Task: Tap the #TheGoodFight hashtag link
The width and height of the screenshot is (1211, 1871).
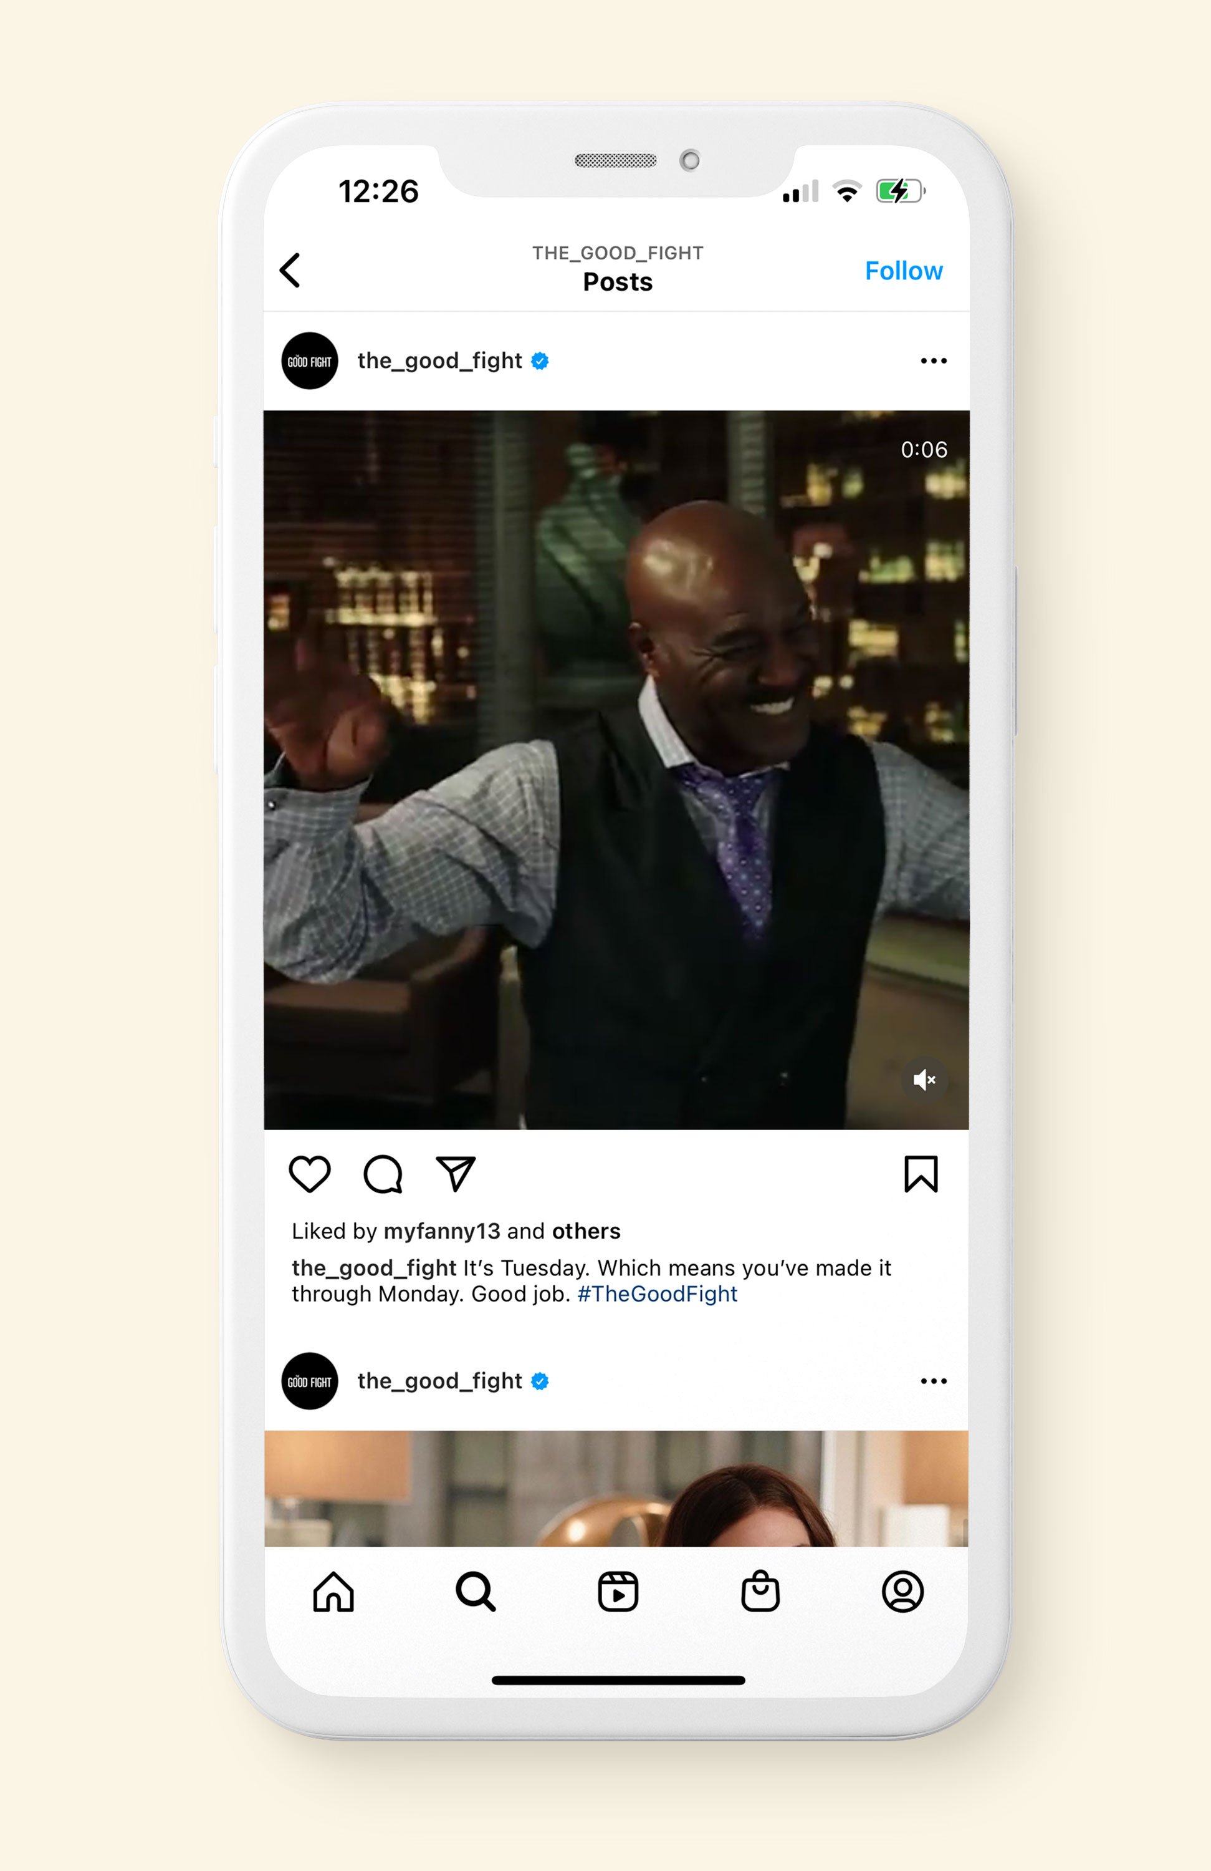Action: (657, 1294)
